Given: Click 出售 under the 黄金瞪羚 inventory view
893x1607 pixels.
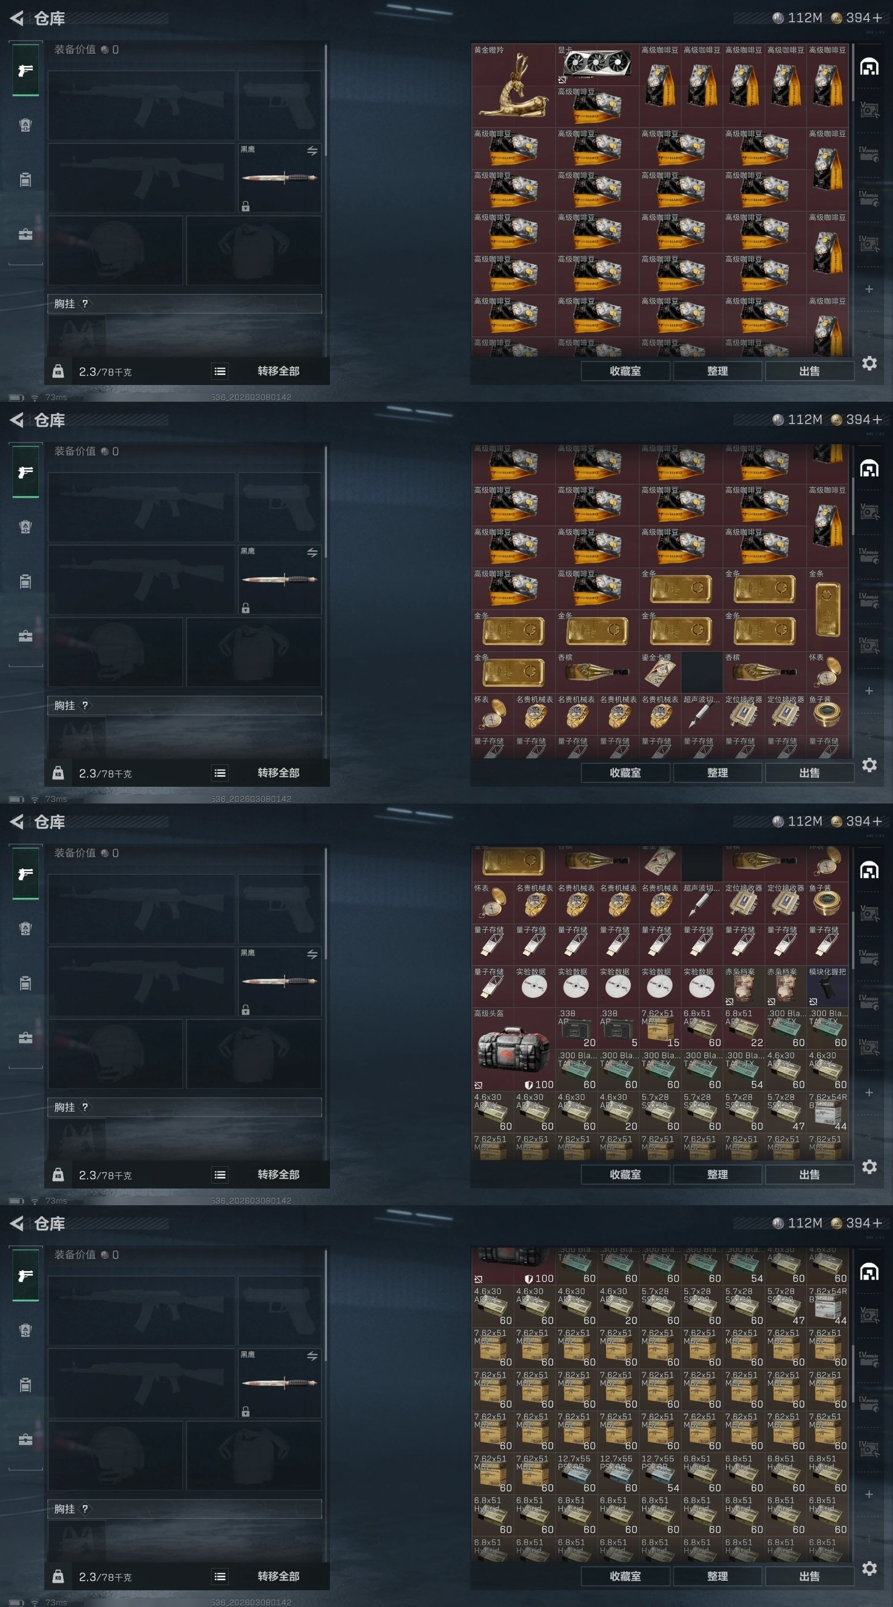Looking at the screenshot, I should pos(809,371).
